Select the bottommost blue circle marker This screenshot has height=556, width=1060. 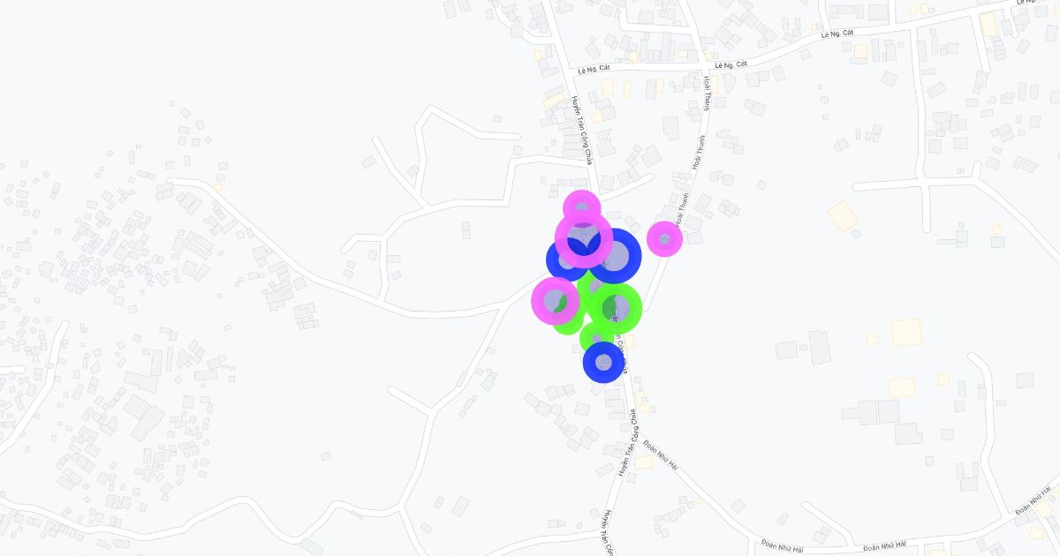point(603,362)
